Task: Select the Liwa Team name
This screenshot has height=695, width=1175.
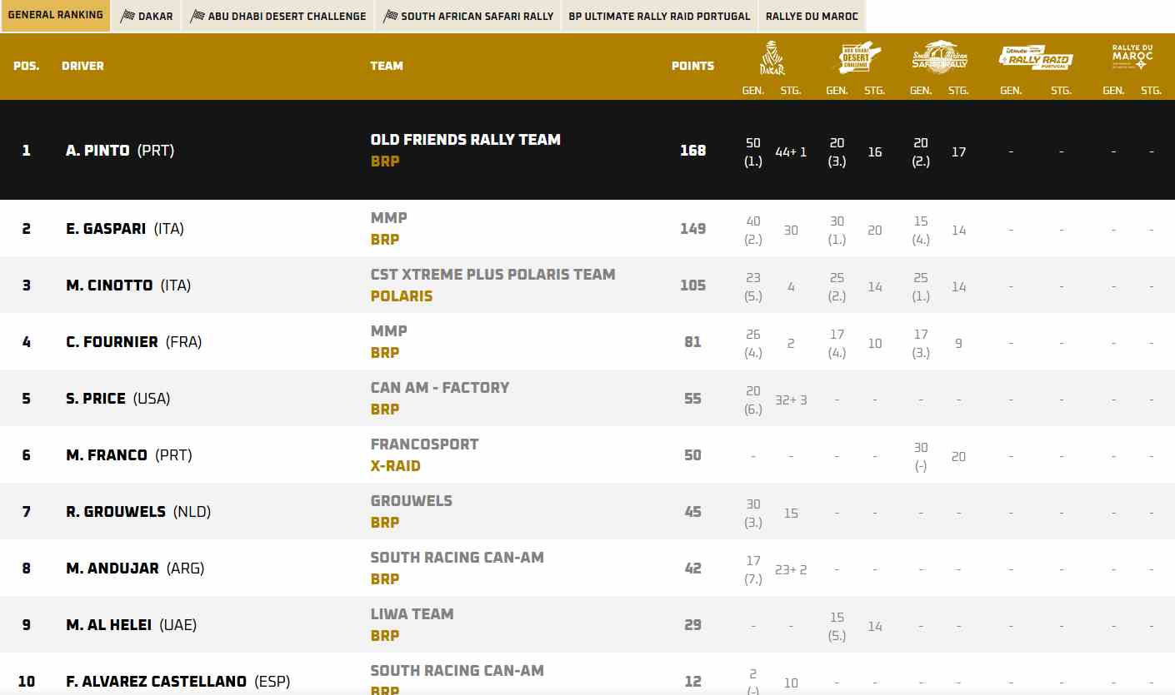Action: [x=412, y=614]
